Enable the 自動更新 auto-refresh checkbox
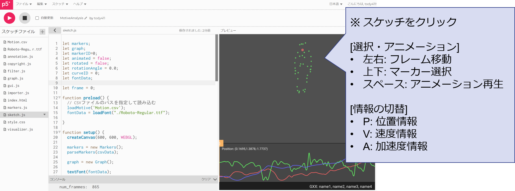This screenshot has height=191, width=515. (x=37, y=18)
